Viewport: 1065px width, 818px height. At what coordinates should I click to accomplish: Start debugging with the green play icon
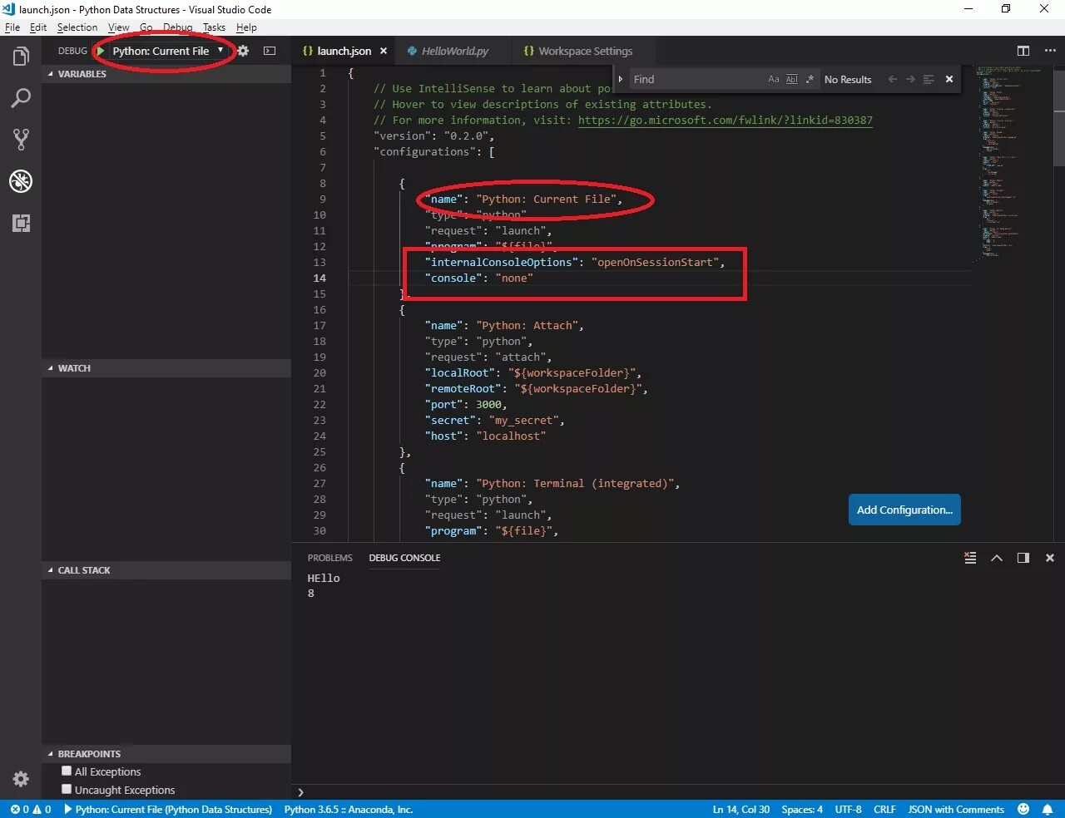point(101,51)
